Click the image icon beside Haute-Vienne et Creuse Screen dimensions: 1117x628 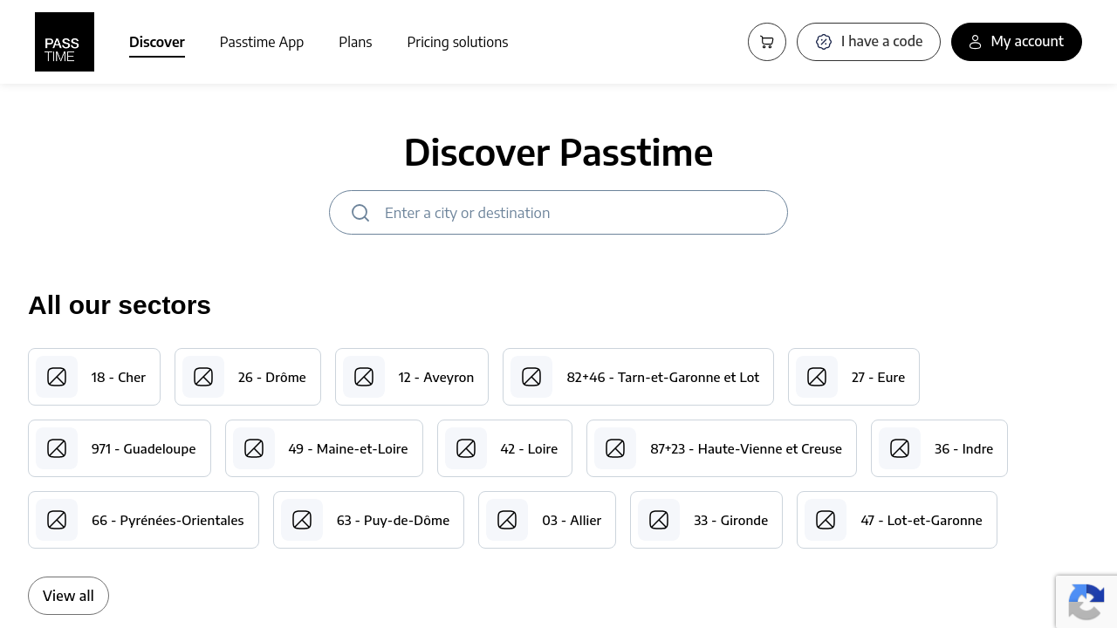[615, 448]
